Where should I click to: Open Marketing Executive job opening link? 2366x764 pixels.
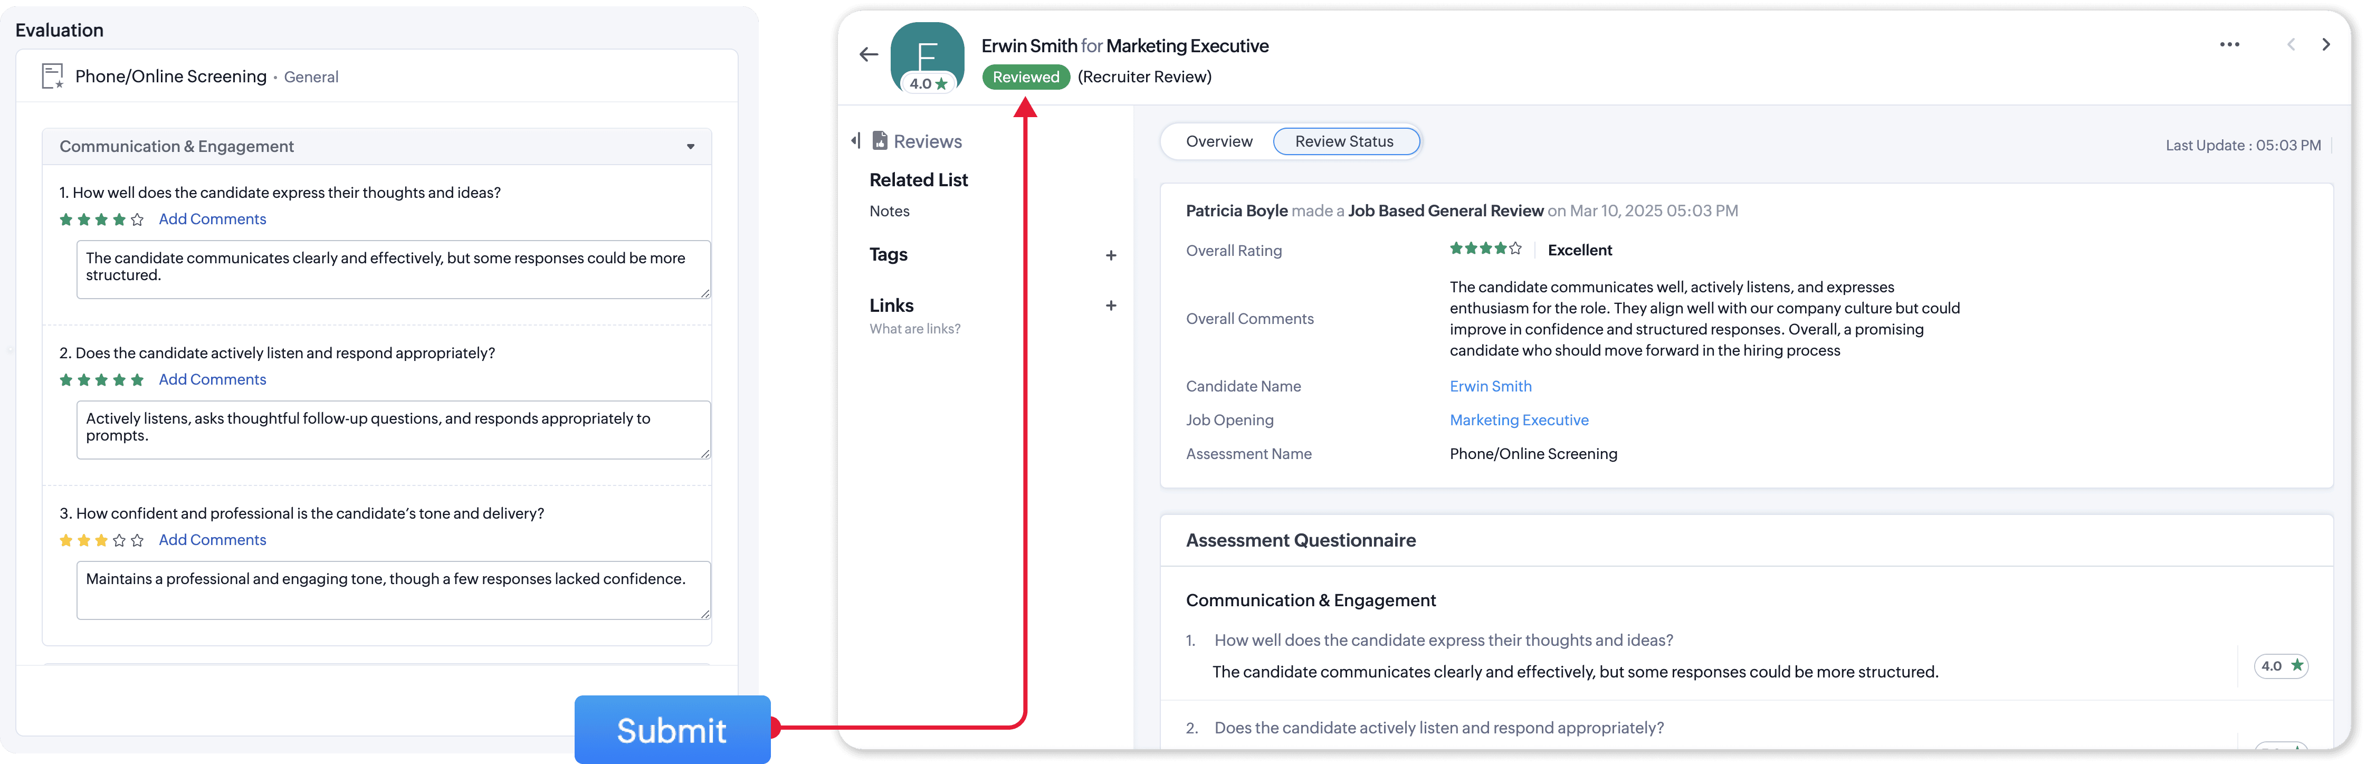click(1518, 419)
